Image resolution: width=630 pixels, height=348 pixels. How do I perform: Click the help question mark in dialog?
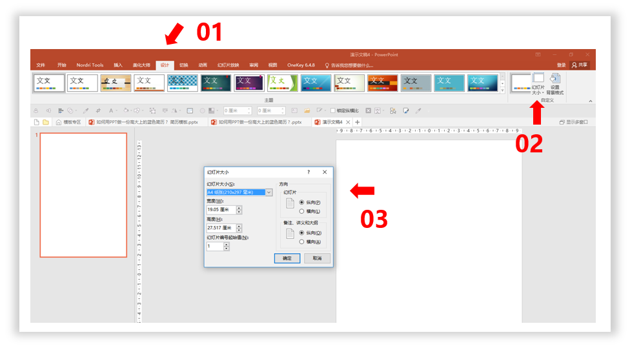click(309, 172)
